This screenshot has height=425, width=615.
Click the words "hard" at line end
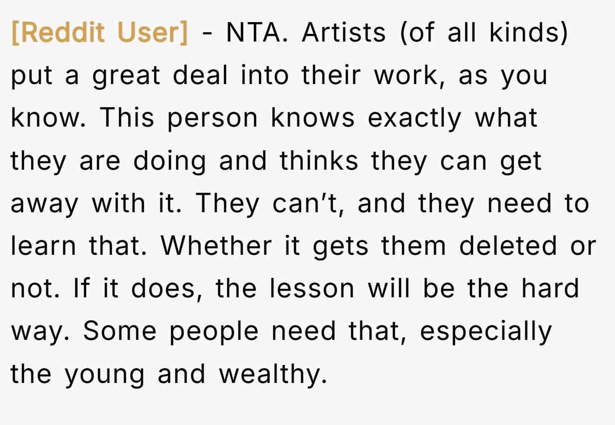[x=550, y=289]
